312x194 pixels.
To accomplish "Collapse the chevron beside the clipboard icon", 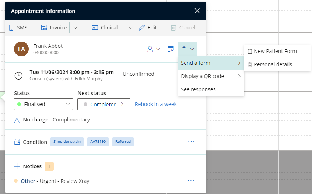I will 192,49.
